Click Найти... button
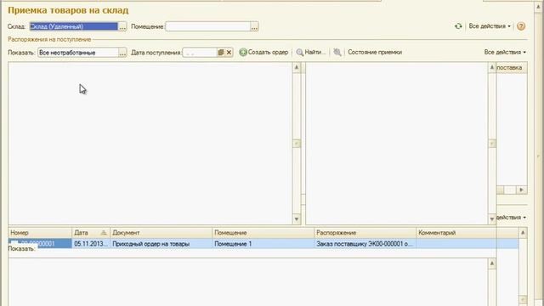The image size is (544, 306). point(311,53)
